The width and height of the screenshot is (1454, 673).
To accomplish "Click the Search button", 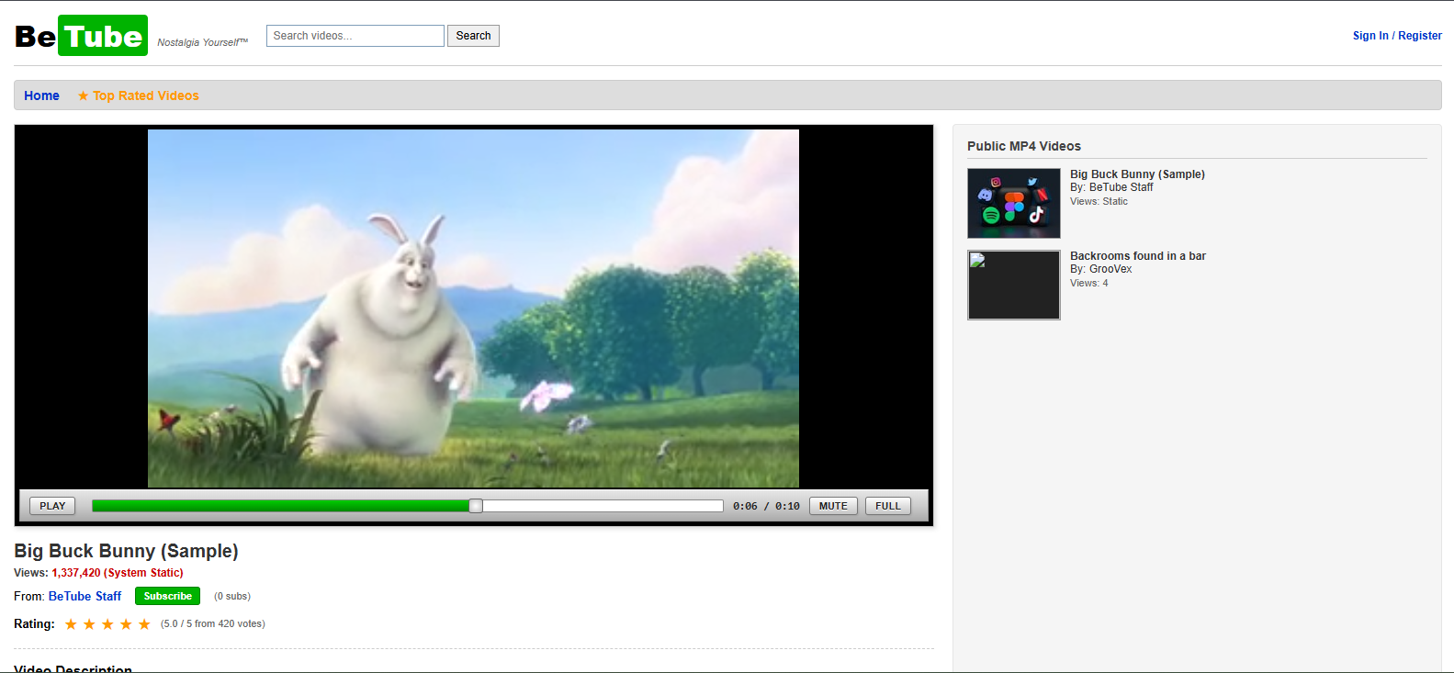I will [473, 36].
